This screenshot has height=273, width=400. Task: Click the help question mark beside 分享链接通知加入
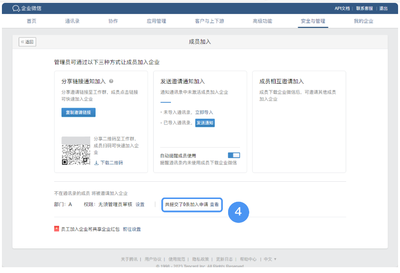111,82
